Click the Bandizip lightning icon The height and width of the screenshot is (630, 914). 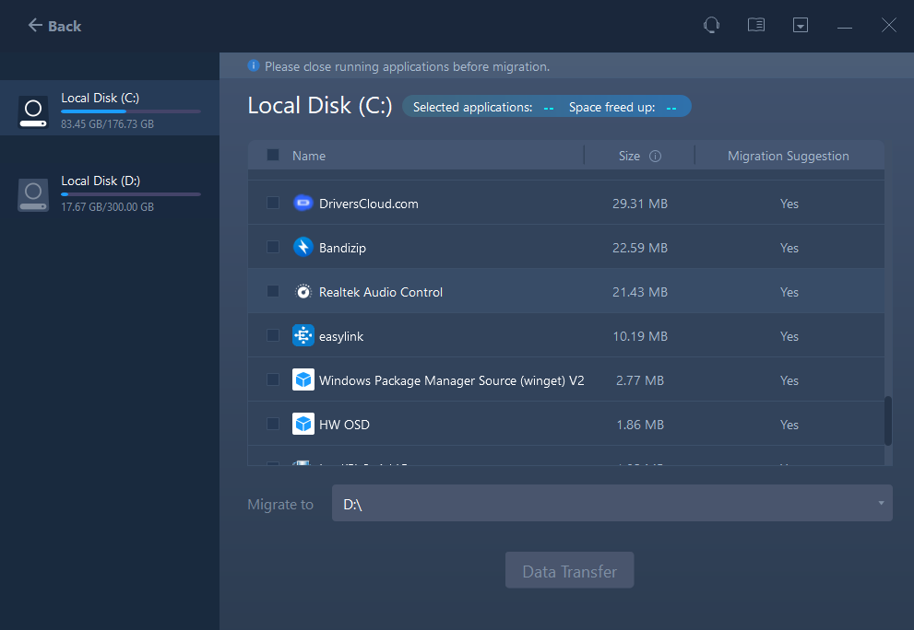303,248
